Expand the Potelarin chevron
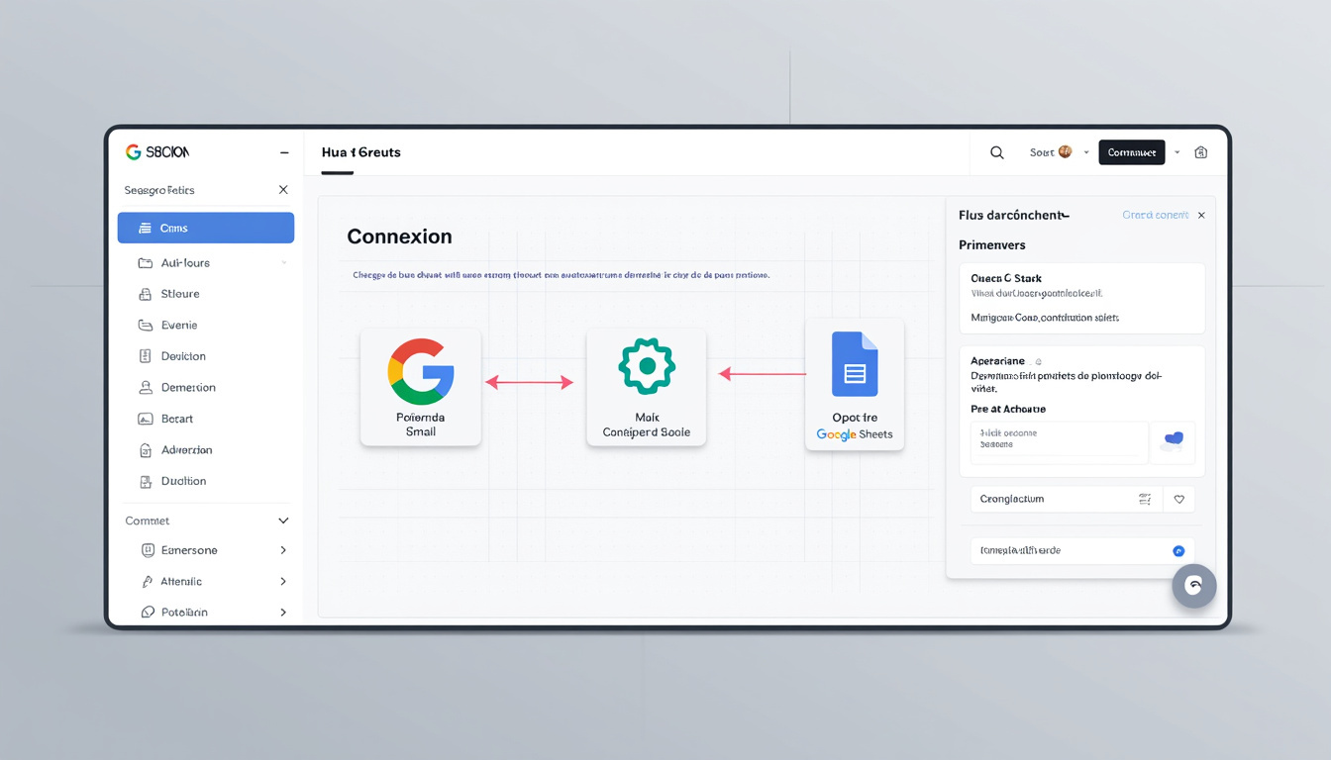 point(283,613)
